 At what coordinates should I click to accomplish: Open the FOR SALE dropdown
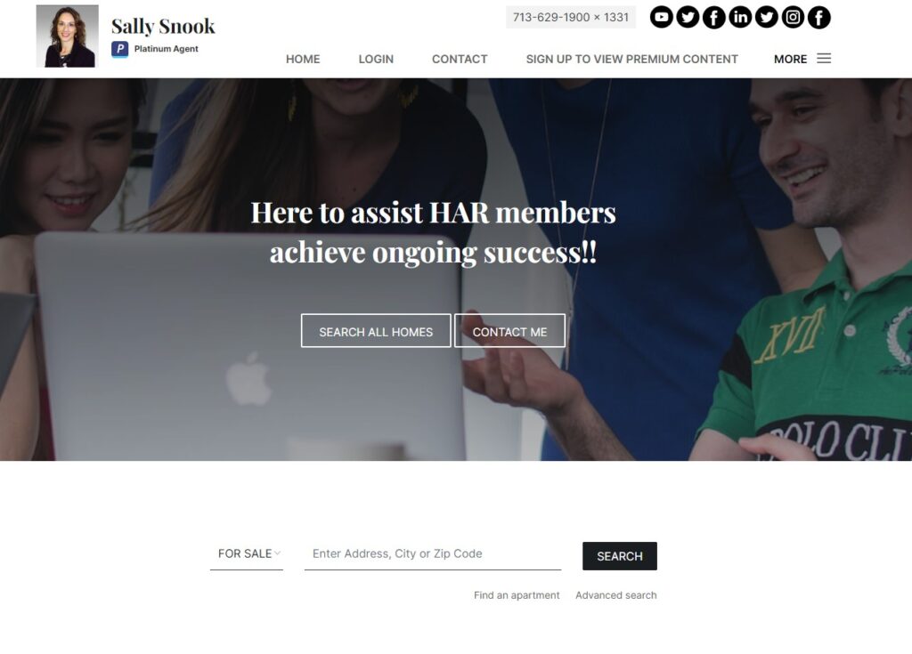point(247,554)
